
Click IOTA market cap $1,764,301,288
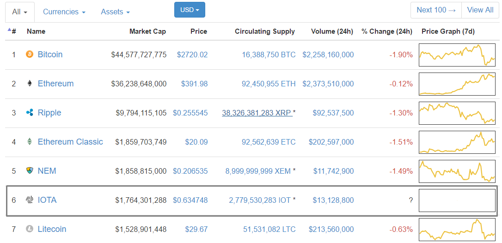pos(141,200)
